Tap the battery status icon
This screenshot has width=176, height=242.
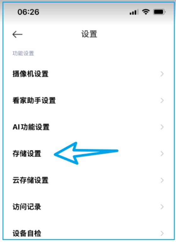click(159, 12)
